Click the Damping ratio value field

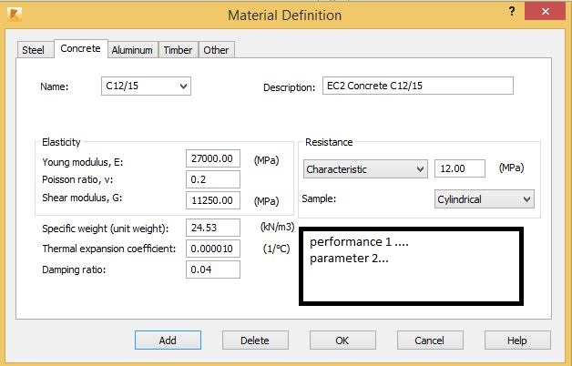click(213, 269)
